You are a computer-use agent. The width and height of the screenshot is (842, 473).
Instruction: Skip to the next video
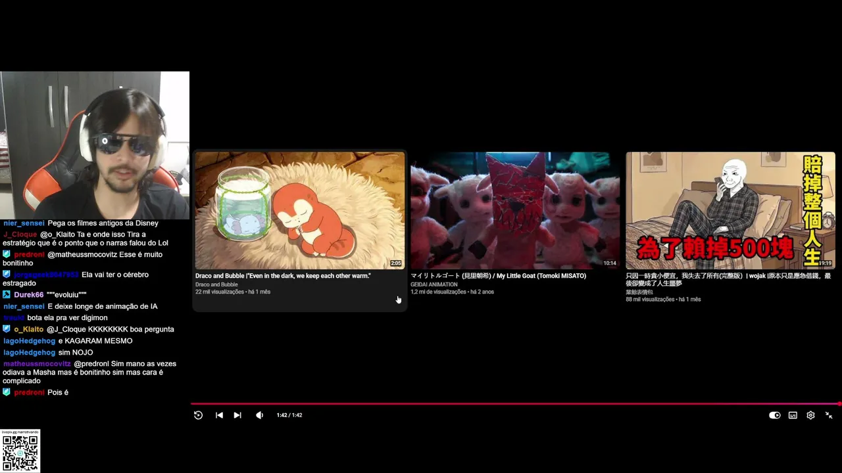(237, 415)
